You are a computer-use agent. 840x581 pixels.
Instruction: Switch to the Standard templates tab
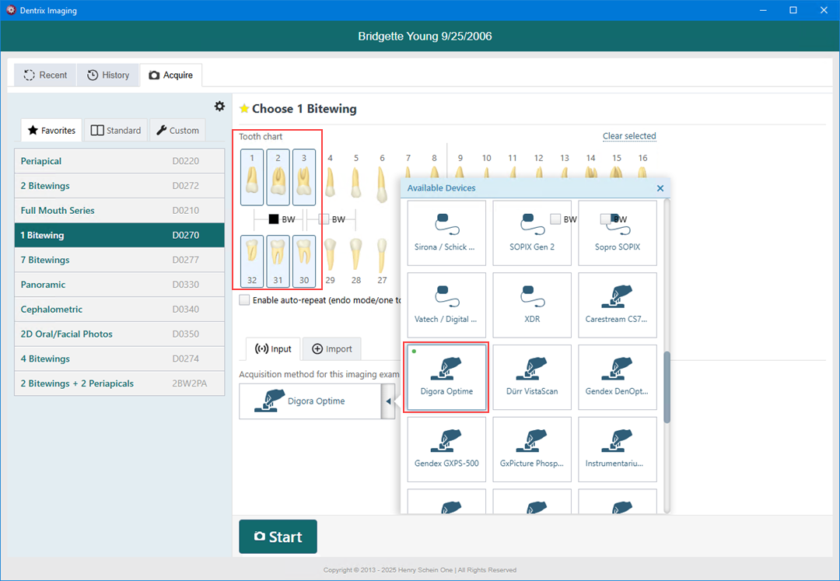(116, 131)
